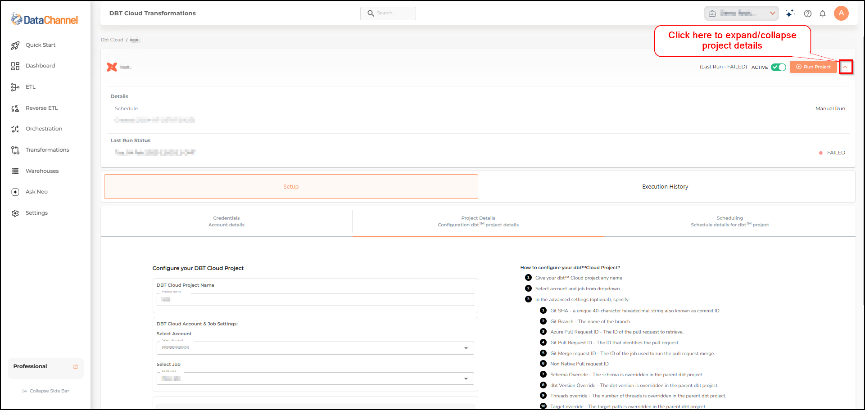Open the help question mark icon
Image resolution: width=865 pixels, height=410 pixels.
pyautogui.click(x=808, y=14)
